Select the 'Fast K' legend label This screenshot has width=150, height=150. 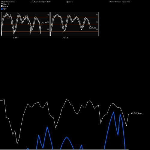pyautogui.click(x=6, y=7)
